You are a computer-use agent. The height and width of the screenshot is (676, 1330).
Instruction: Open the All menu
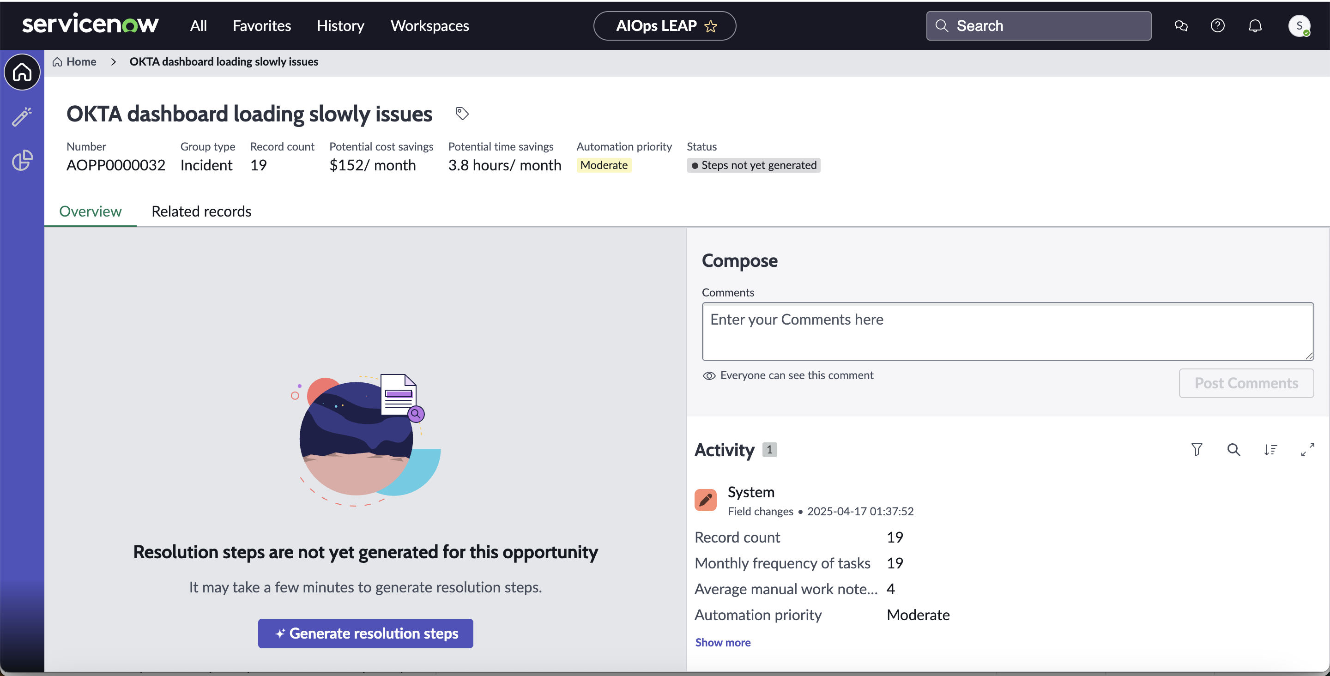198,26
